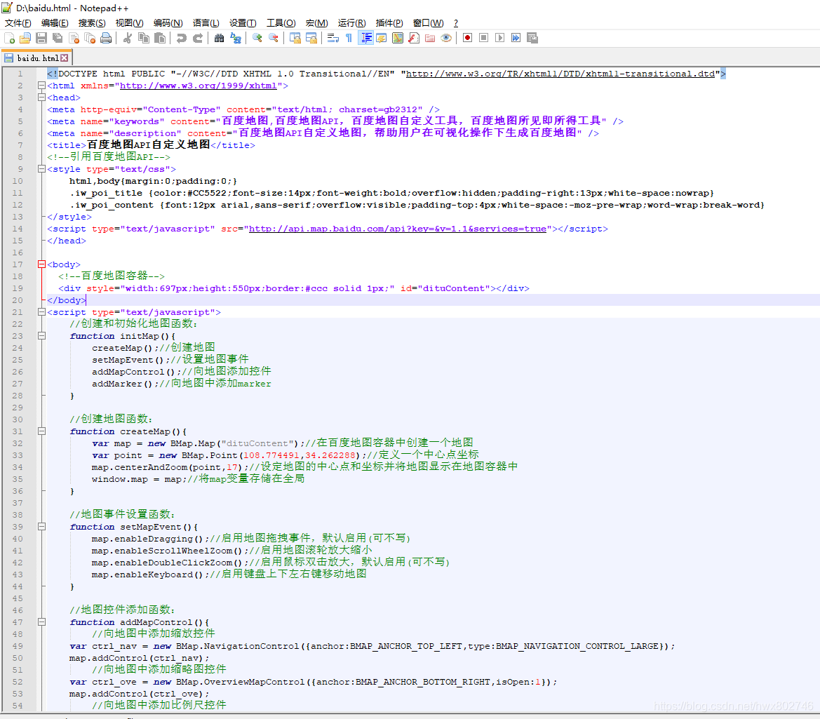Select the baidu.html document tab
820x719 pixels.
pyautogui.click(x=36, y=58)
